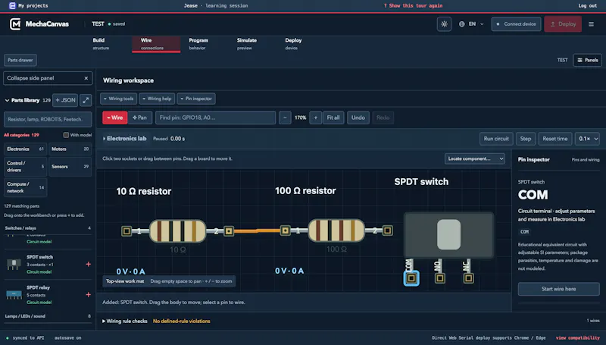Click Fit all

(333, 118)
